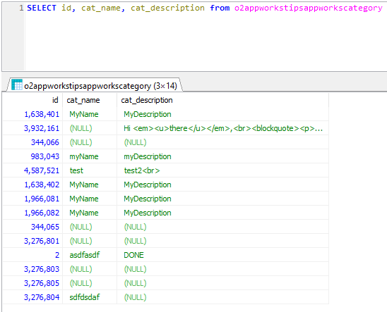The width and height of the screenshot is (387, 312).
Task: Click the sdfdsdaf name cell
Action: [x=90, y=297]
